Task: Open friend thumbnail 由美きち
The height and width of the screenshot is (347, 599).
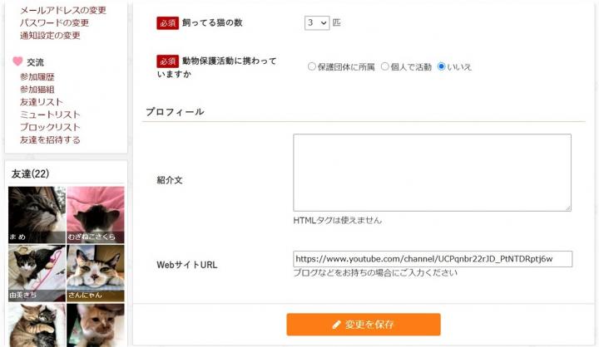Action: (37, 273)
